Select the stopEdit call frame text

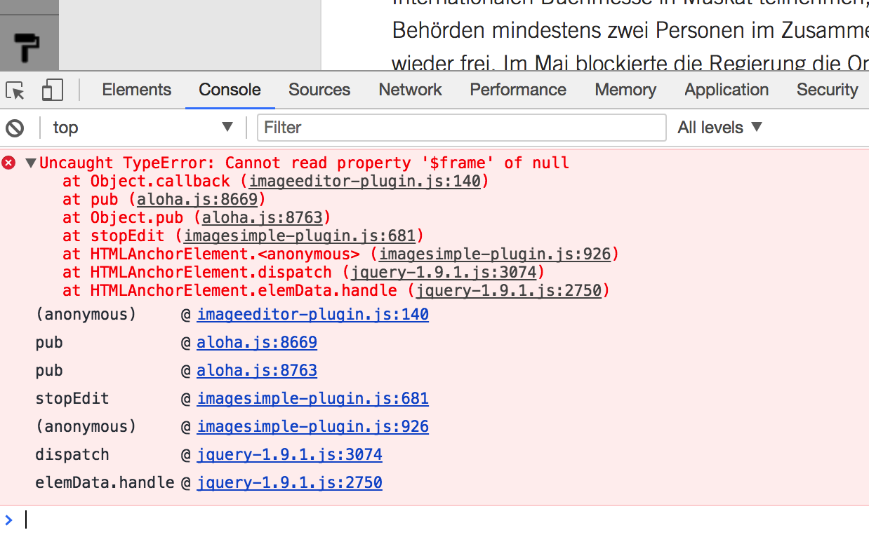coord(72,399)
